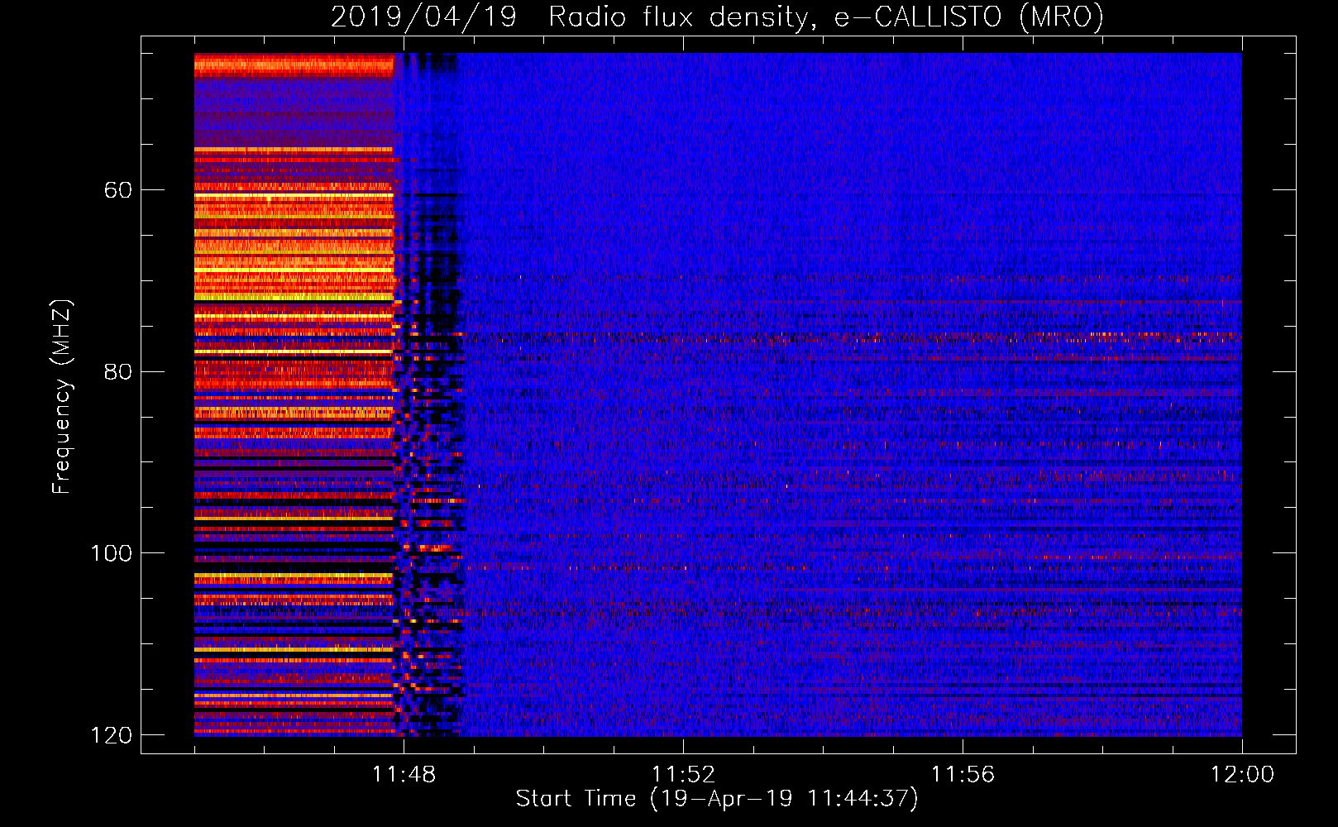Click the 'Start Time (19-Apr-19 11:44:37)' x-axis label
The height and width of the screenshot is (827, 1338).
(x=717, y=799)
